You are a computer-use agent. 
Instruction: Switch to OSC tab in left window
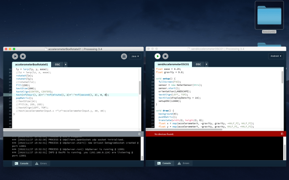pyautogui.click(x=57, y=64)
